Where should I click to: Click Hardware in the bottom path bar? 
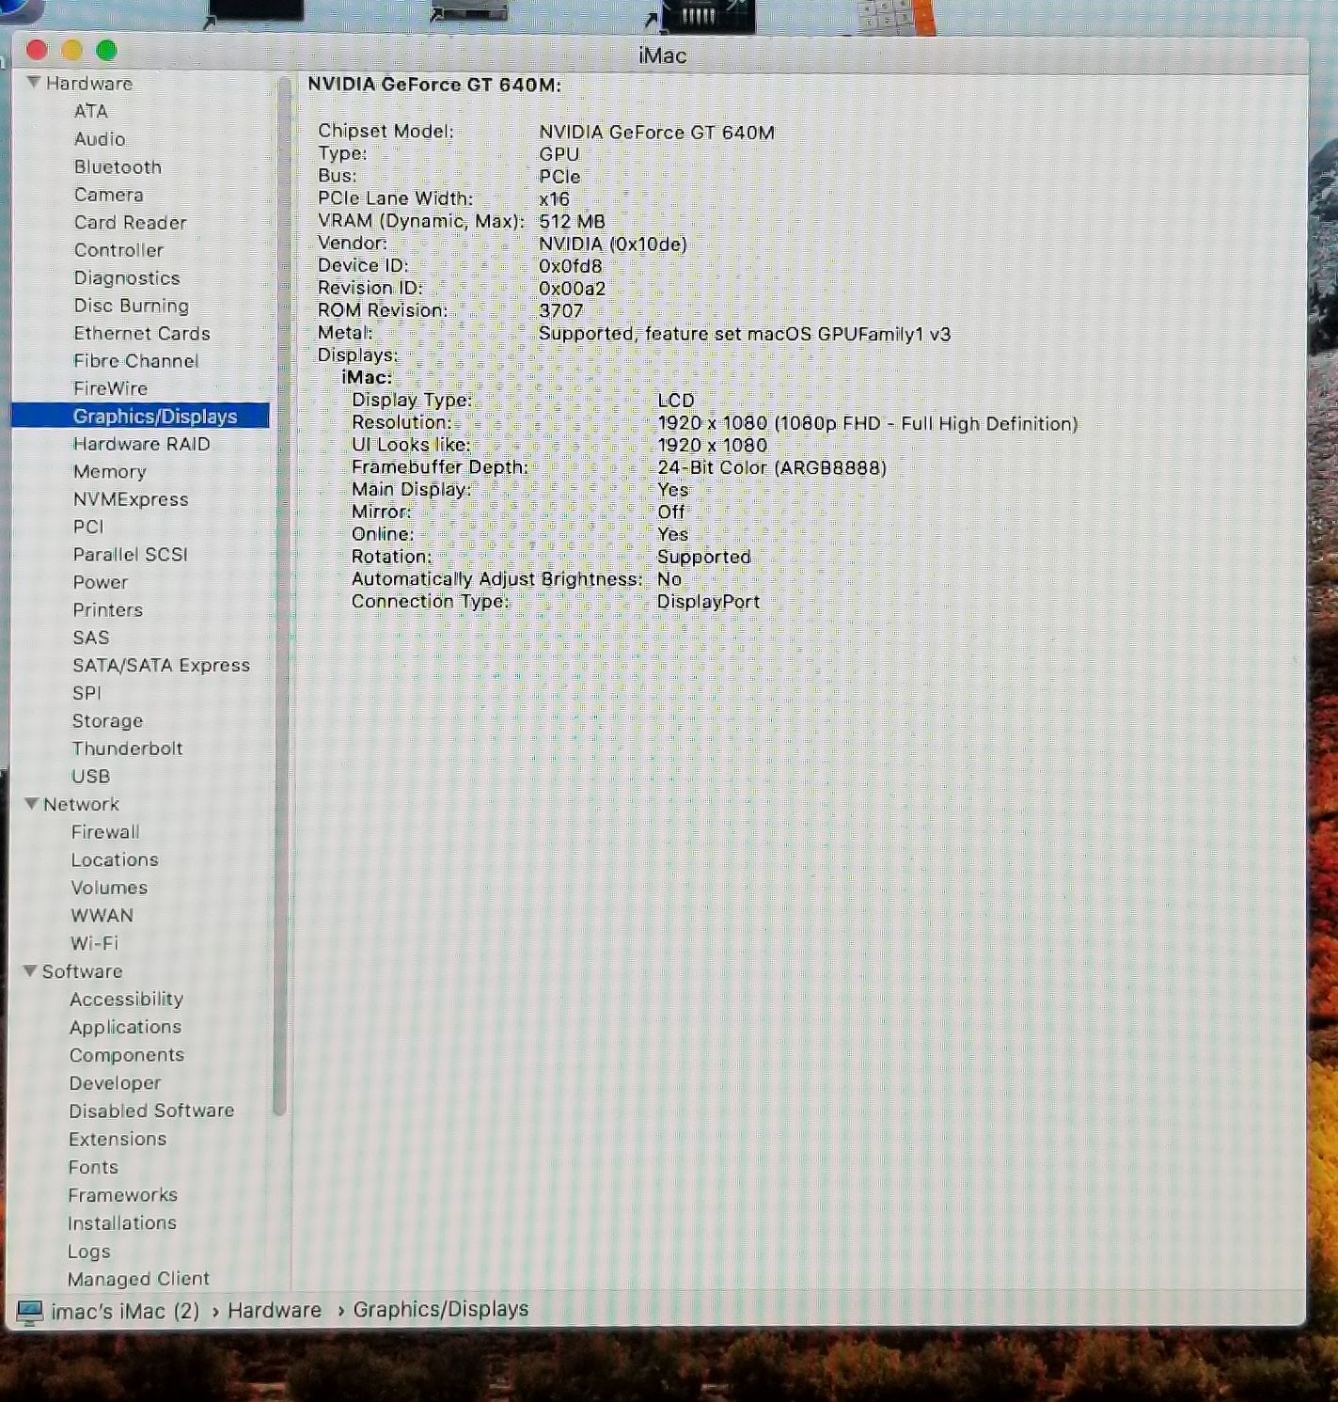[x=274, y=1310]
